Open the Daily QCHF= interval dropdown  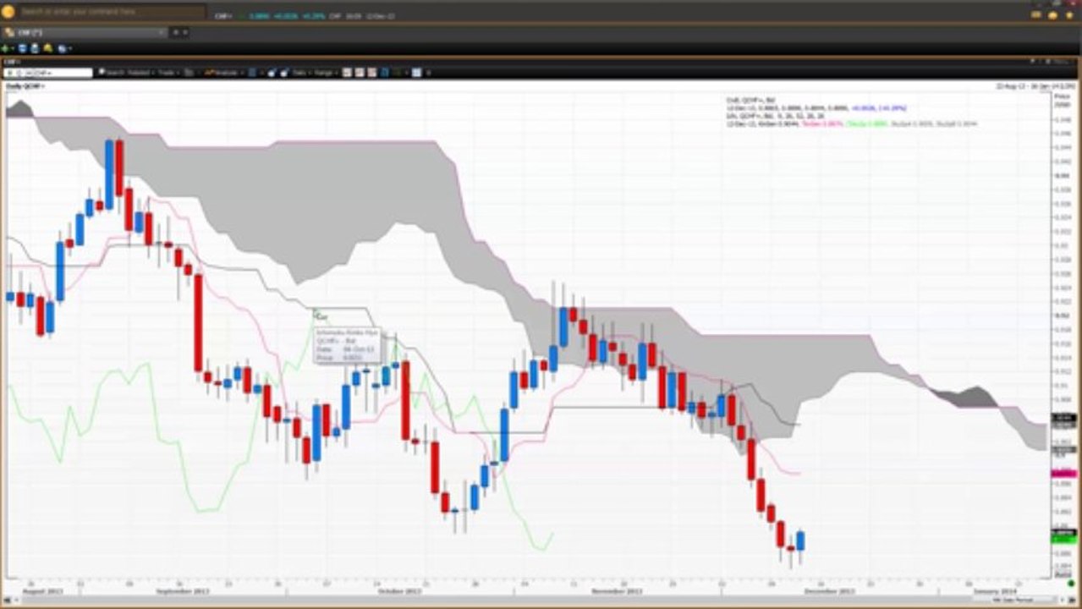25,86
